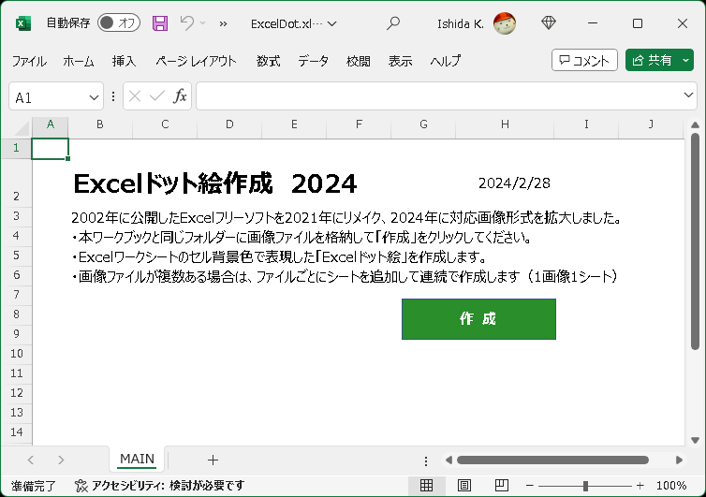
Task: Click the formula bar three-dot handle
Action: click(113, 96)
